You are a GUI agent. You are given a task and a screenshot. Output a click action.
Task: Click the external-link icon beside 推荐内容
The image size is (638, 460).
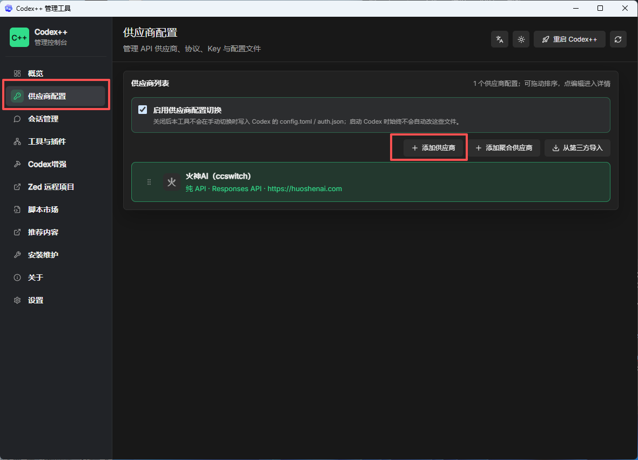click(17, 232)
